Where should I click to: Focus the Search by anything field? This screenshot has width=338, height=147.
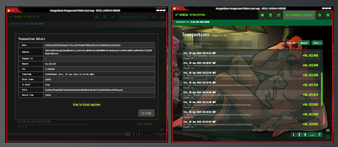(x=217, y=44)
